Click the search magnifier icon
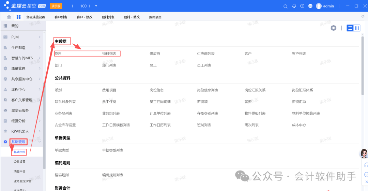The width and height of the screenshot is (368, 191). point(286,6)
